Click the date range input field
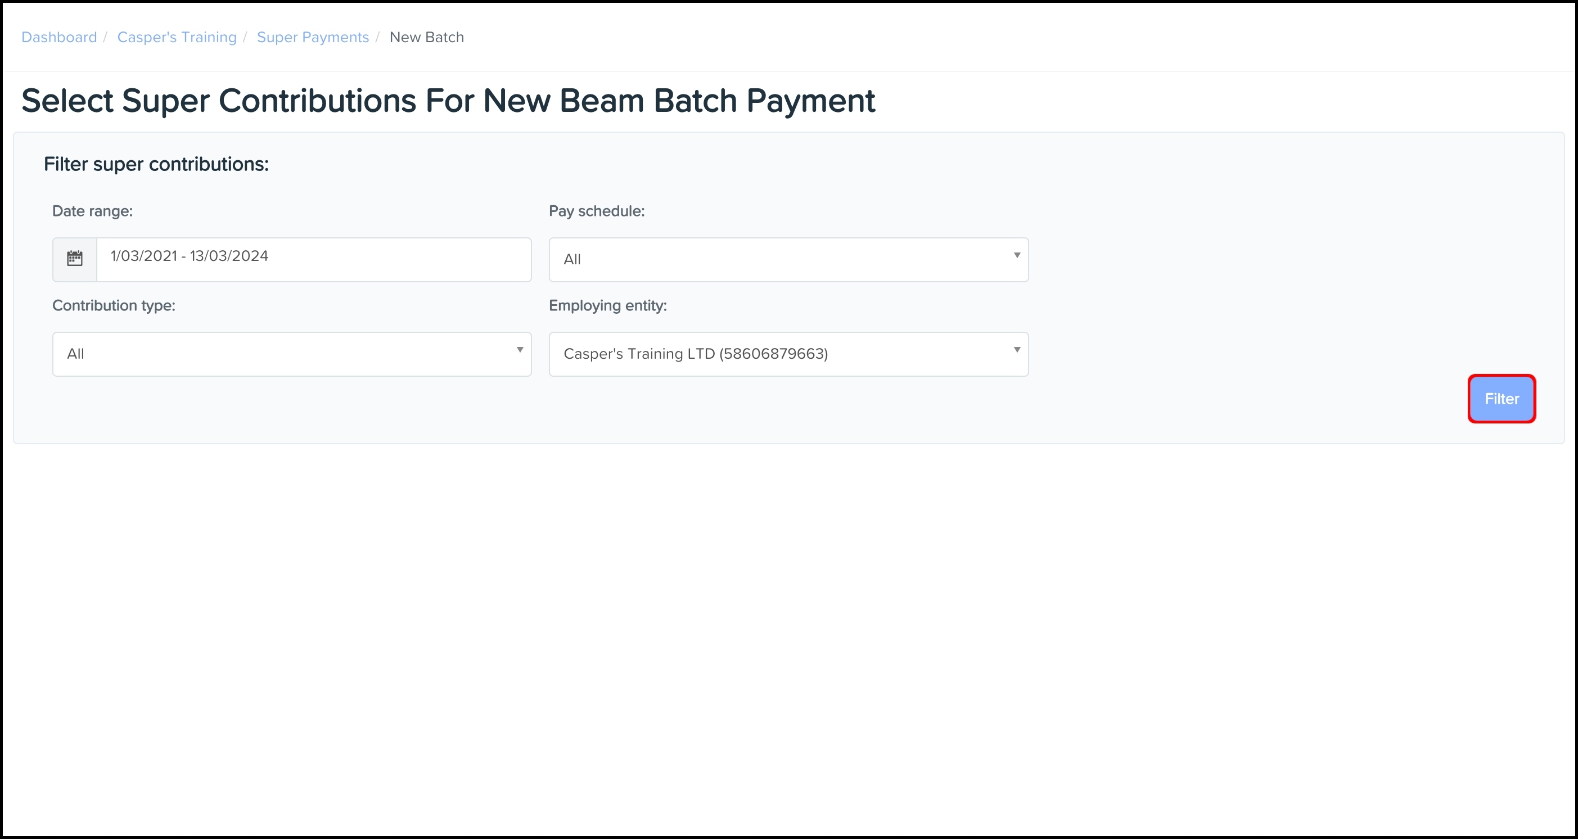 313,259
